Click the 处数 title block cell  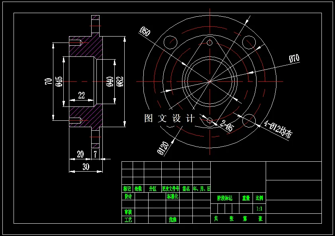click(138, 188)
